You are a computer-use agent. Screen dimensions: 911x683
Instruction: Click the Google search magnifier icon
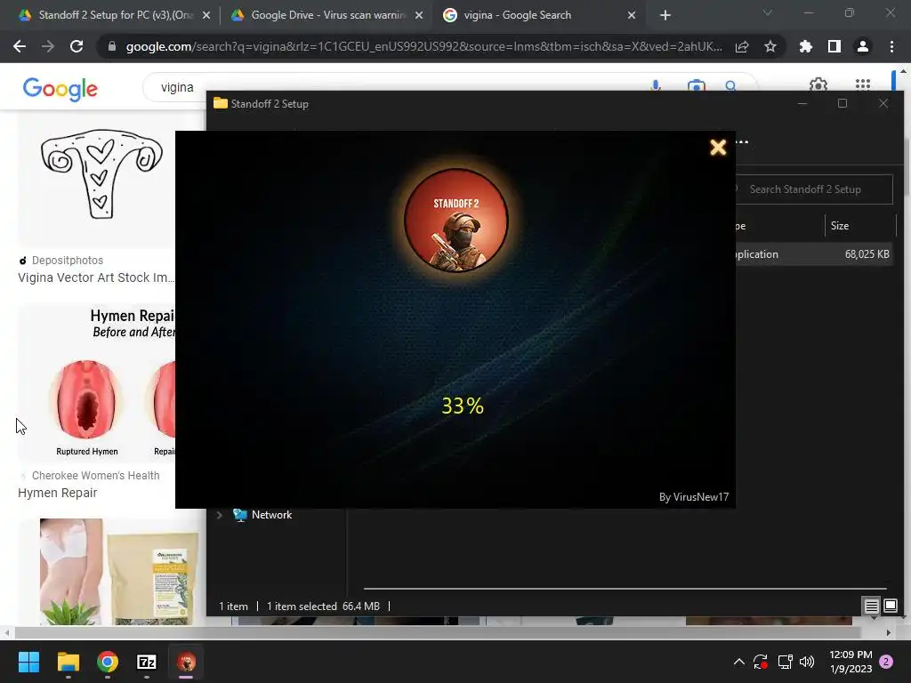coord(731,86)
